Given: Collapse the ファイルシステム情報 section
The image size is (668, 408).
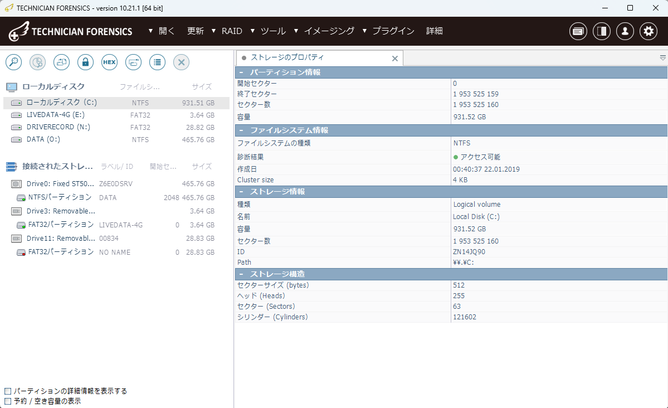Looking at the screenshot, I should click(241, 130).
